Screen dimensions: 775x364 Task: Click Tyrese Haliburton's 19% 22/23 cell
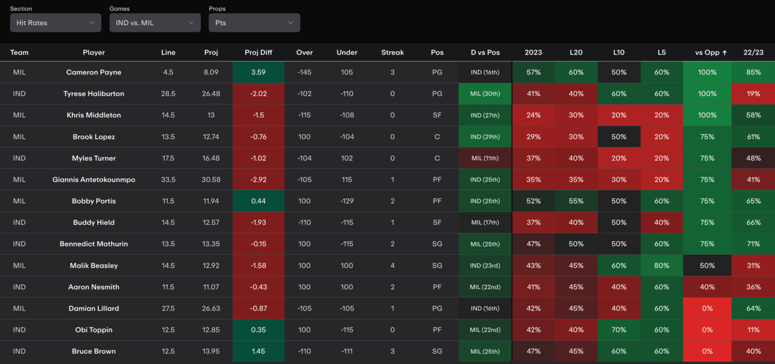point(753,94)
